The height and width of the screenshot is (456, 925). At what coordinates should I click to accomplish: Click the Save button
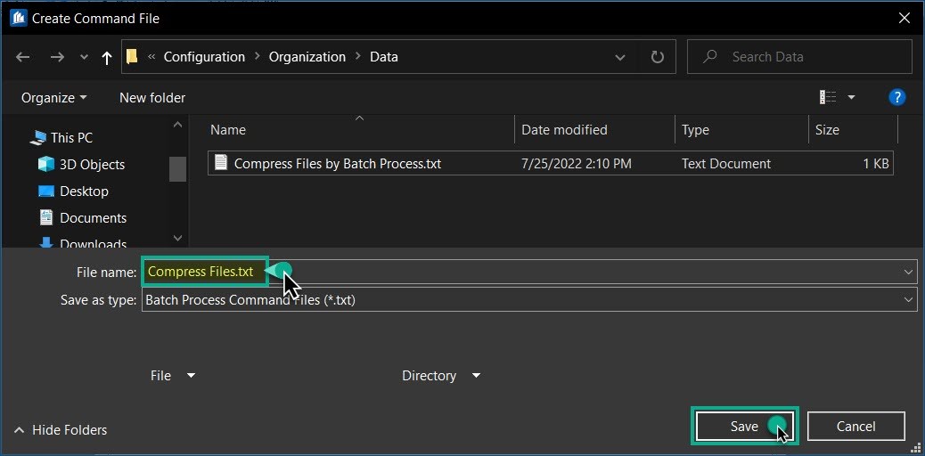(x=744, y=427)
